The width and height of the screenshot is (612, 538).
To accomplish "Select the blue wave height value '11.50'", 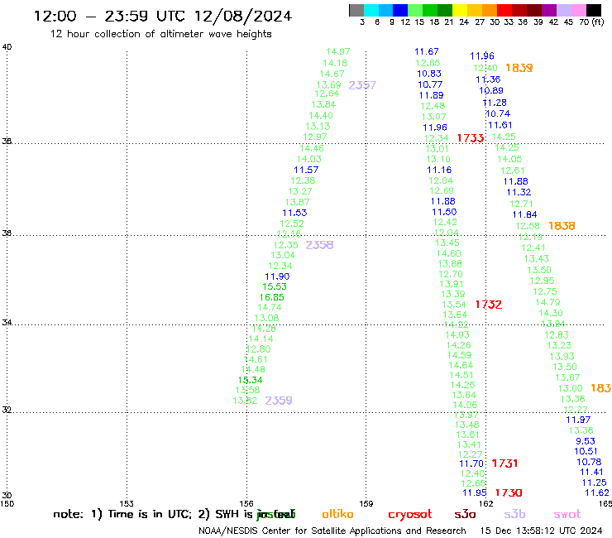I will pyautogui.click(x=444, y=212).
